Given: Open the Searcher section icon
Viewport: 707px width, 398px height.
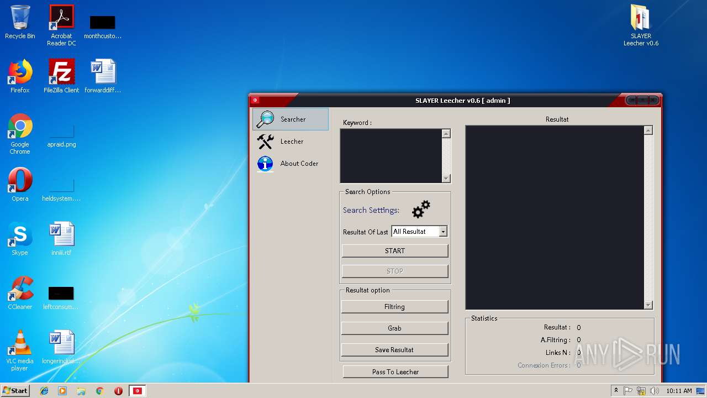Looking at the screenshot, I should (266, 119).
